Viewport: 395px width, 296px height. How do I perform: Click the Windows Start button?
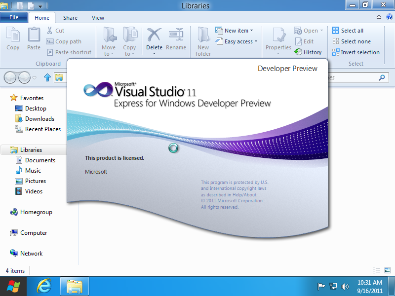click(13, 287)
